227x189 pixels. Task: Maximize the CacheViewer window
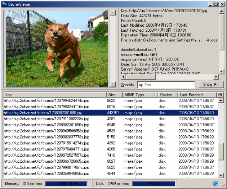click(215, 4)
